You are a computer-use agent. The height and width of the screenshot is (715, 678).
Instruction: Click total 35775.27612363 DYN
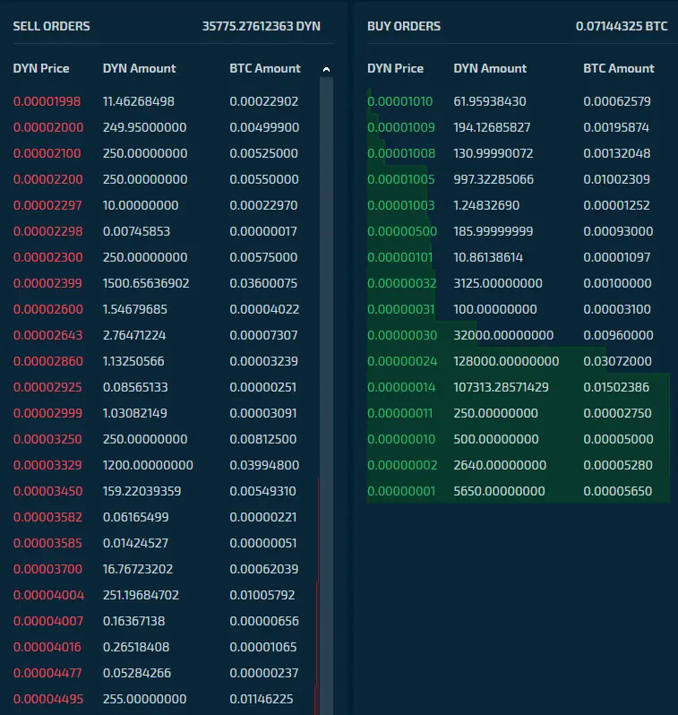coord(262,27)
